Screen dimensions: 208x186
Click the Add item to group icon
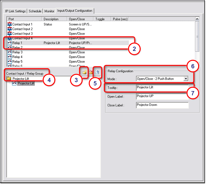tap(97, 72)
